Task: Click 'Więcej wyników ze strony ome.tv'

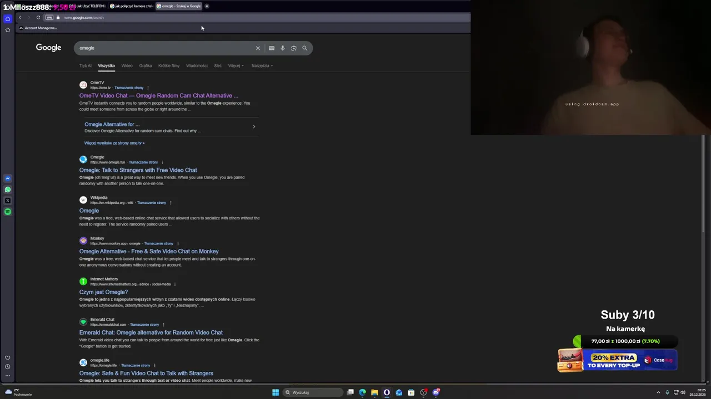Action: [x=114, y=143]
